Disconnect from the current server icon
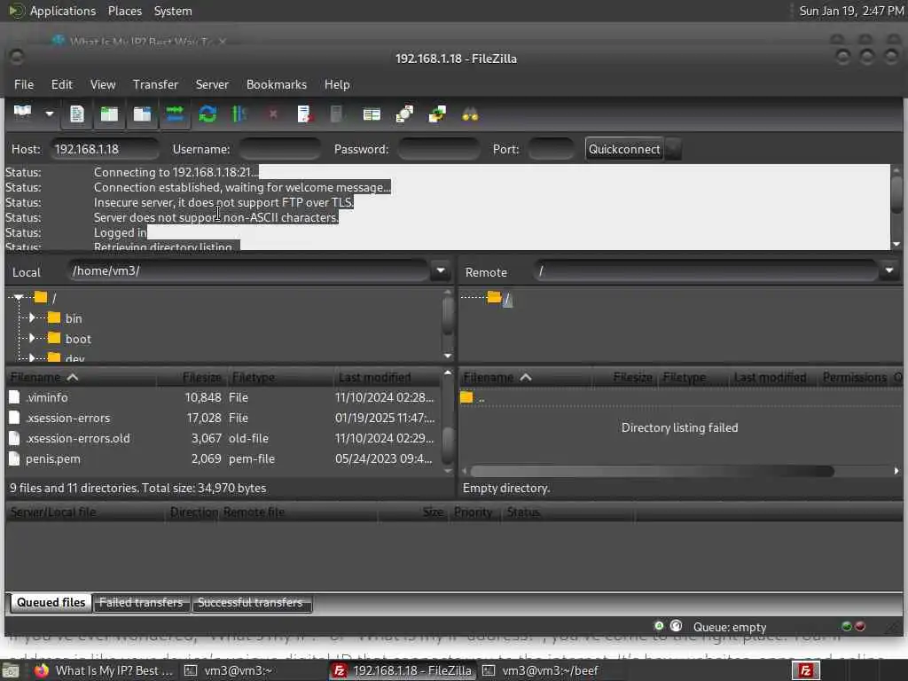This screenshot has height=681, width=908. (x=305, y=113)
